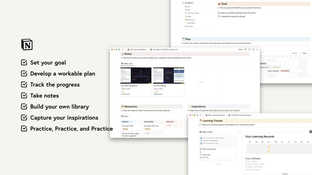The image size is (312, 175).
Task: Open sidebar menu in the Learning Tracker window
Action: [197, 115]
